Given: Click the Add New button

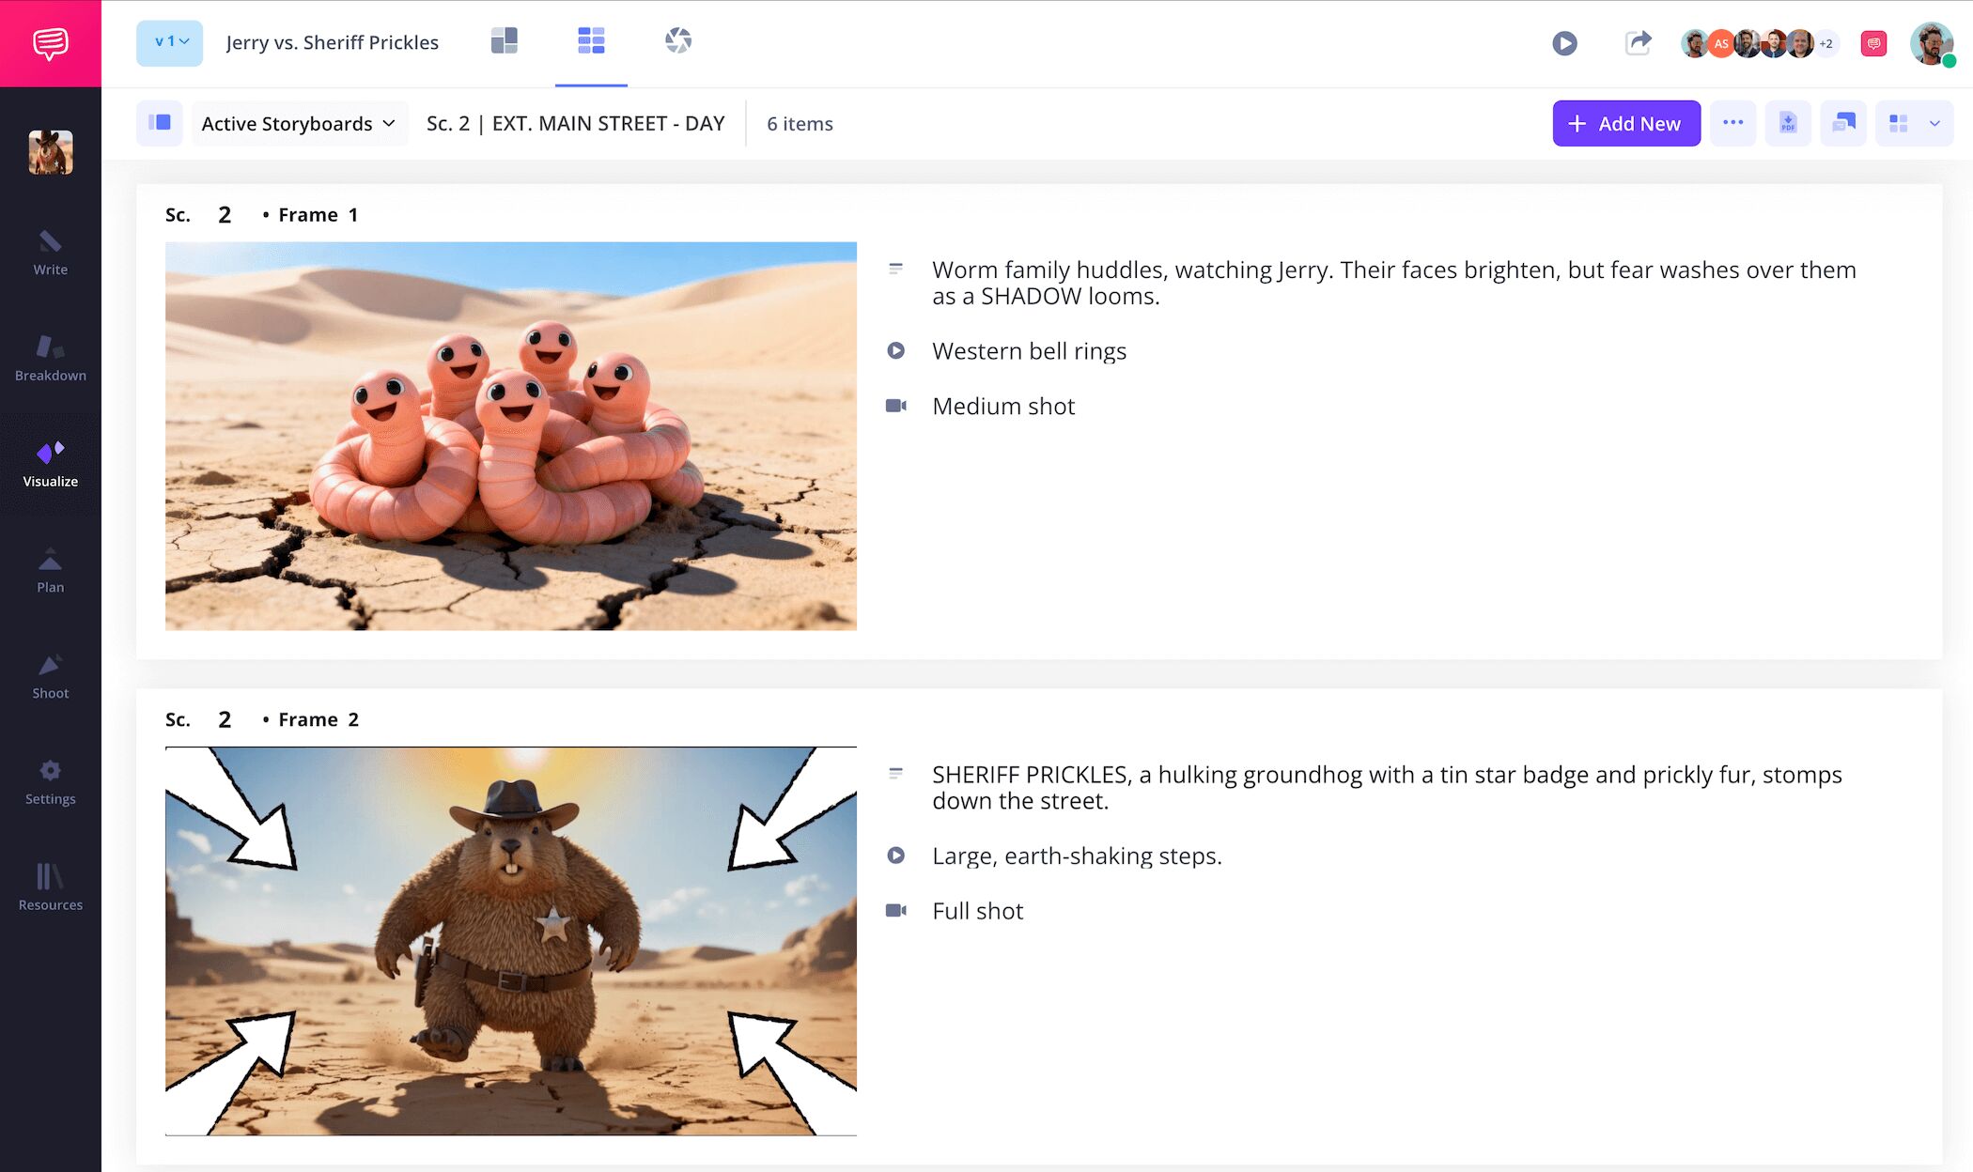Looking at the screenshot, I should pyautogui.click(x=1625, y=123).
